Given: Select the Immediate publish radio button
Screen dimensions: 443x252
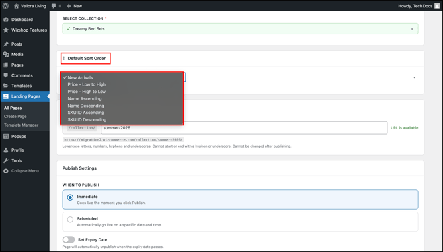Looking at the screenshot, I should (70, 197).
